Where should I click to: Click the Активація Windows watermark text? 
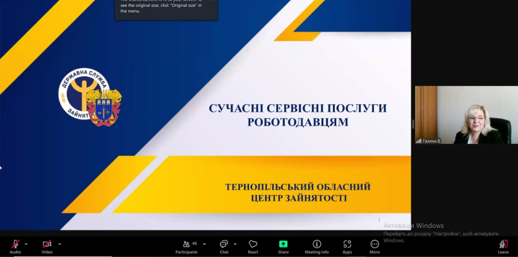413,225
